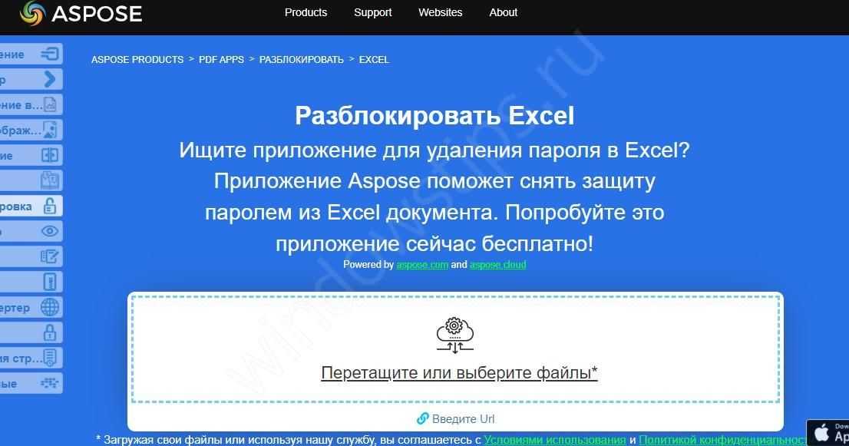Open the Support menu
The image size is (849, 446).
372,12
